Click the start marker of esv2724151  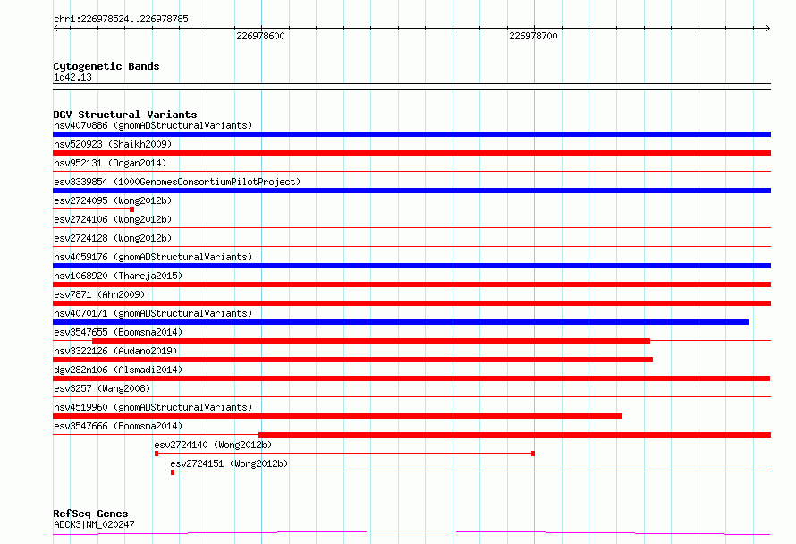point(173,472)
